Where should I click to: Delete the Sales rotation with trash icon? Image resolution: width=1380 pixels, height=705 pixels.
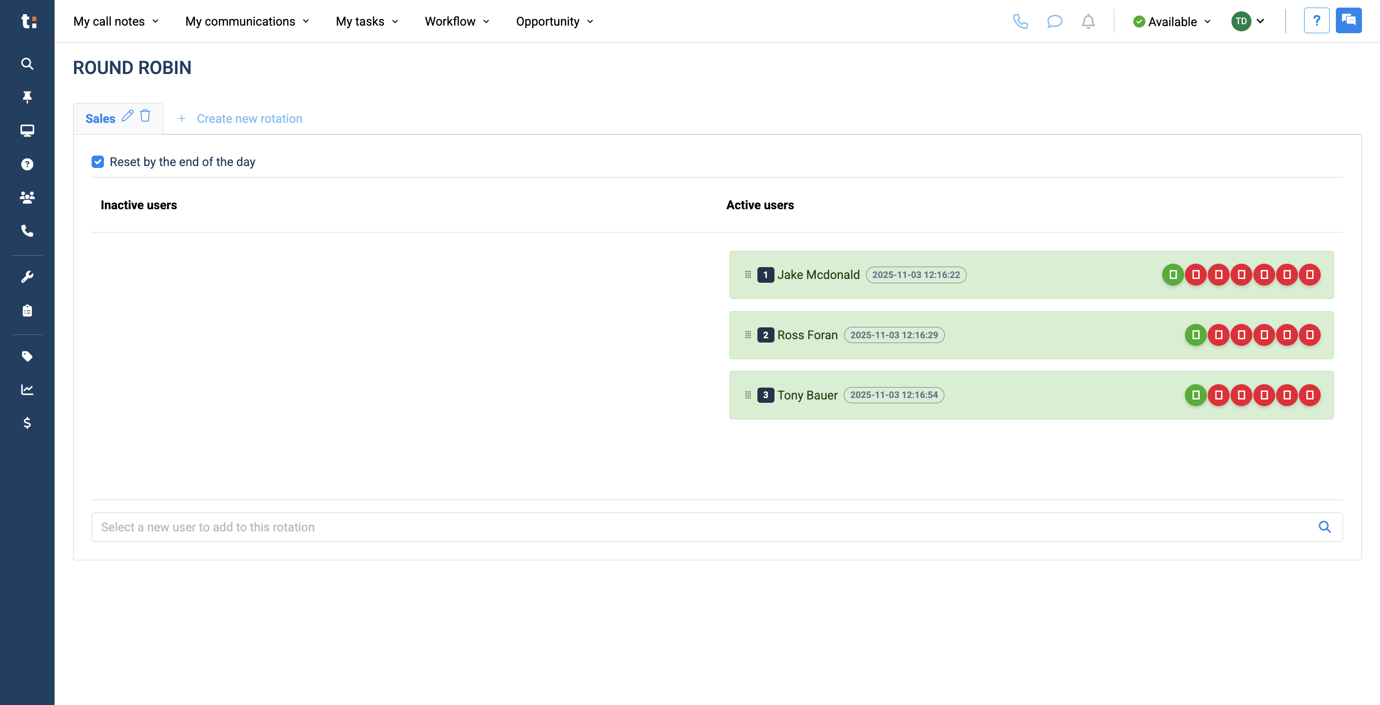click(x=145, y=116)
